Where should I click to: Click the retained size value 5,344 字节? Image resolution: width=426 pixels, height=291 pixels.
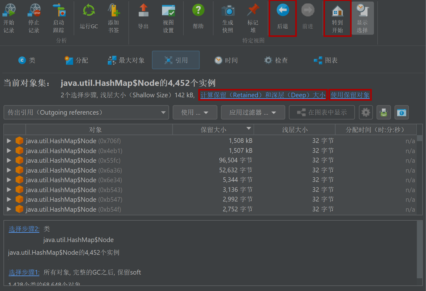tap(238, 180)
